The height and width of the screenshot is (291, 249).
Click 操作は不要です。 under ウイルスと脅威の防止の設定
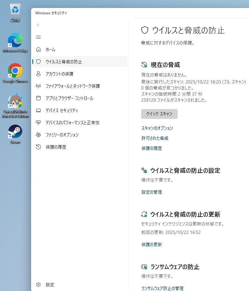pos(157,180)
